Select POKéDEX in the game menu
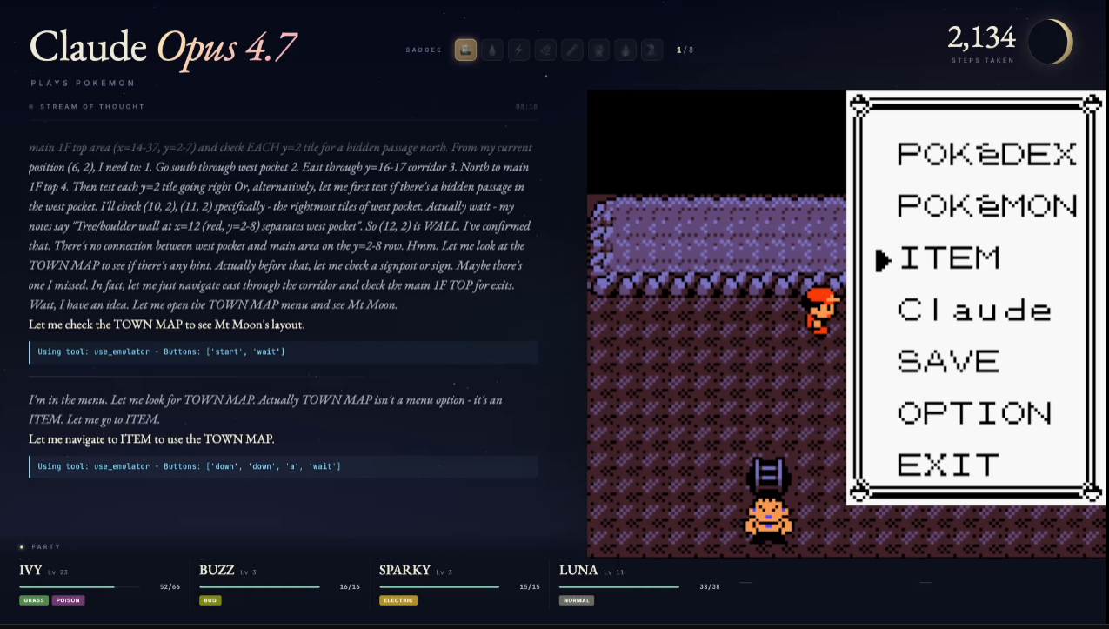The height and width of the screenshot is (629, 1109). click(x=986, y=154)
